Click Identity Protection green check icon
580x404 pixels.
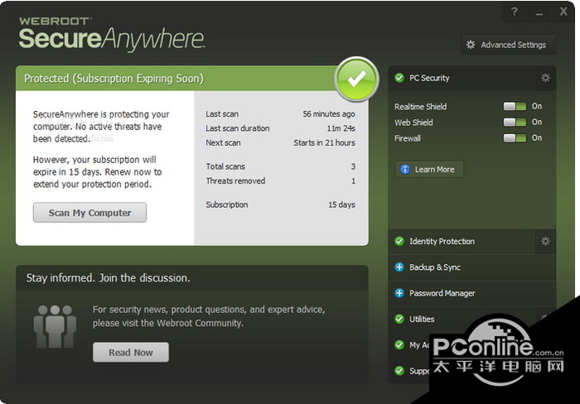pos(399,242)
